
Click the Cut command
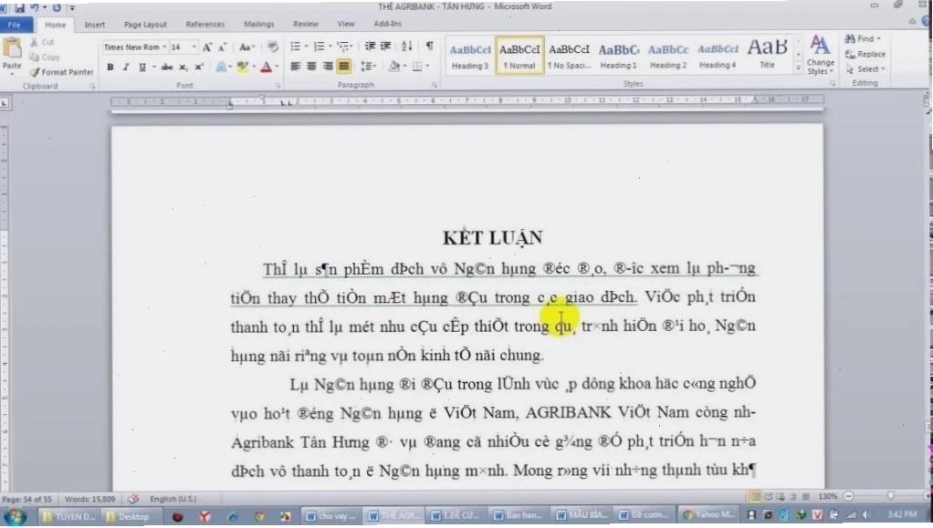pos(42,42)
